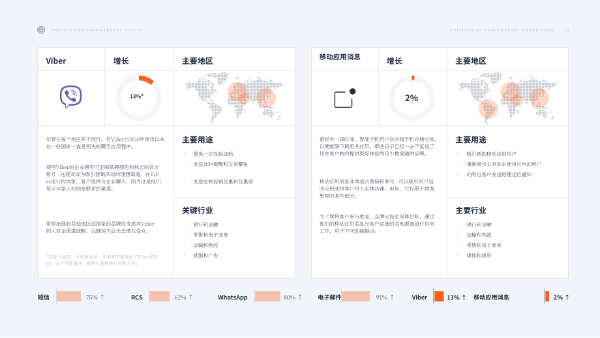This screenshot has width=600, height=338.
Task: Click 主要用途 heading in the 移动应用消息 card
Action: tap(471, 140)
